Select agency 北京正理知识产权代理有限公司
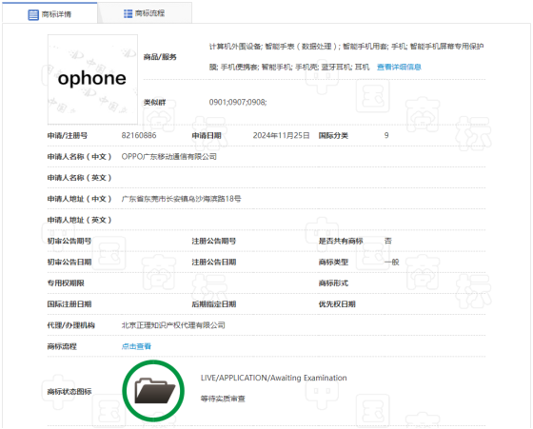 173,325
